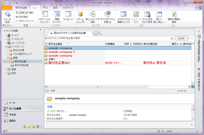Select 自分の仕事 folder
The image size is (204, 135).
(18, 50)
